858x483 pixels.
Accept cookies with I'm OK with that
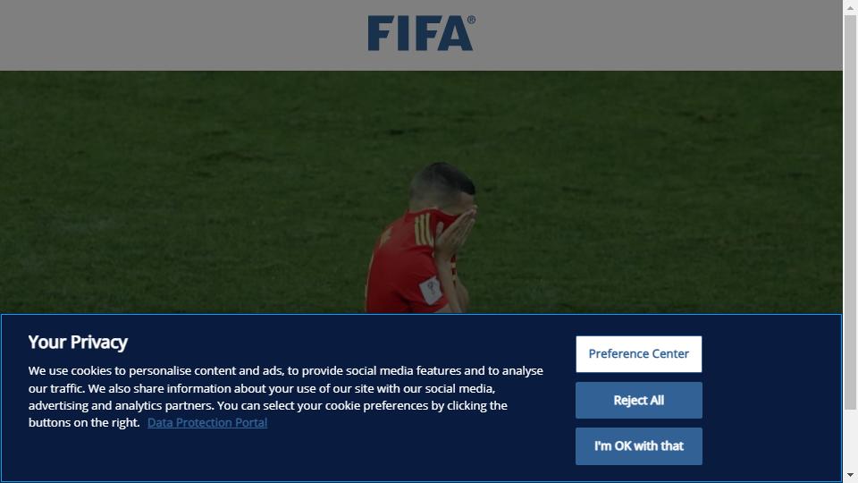[x=638, y=446]
